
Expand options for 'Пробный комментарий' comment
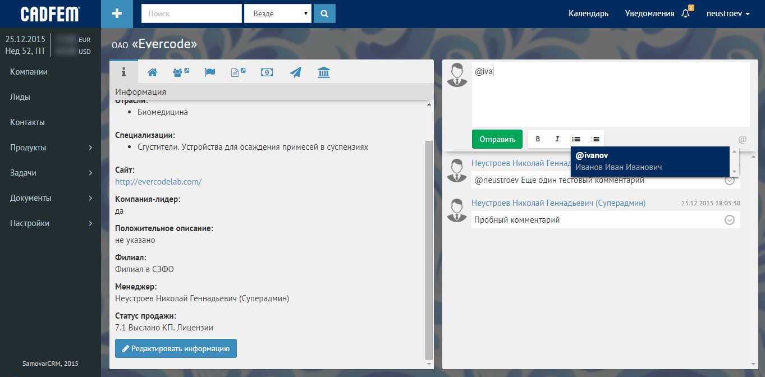click(x=730, y=220)
